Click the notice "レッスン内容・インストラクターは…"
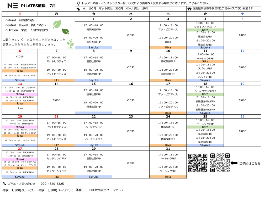This screenshot has height=207, width=270. pos(146,3)
